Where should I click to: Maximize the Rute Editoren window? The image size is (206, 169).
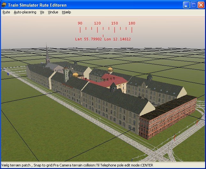click(x=194, y=5)
